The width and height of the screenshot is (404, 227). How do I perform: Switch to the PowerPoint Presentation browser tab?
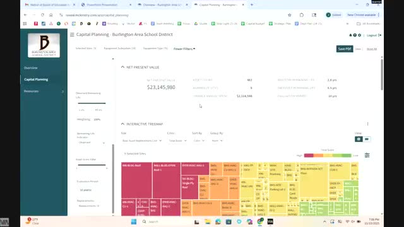(105, 5)
